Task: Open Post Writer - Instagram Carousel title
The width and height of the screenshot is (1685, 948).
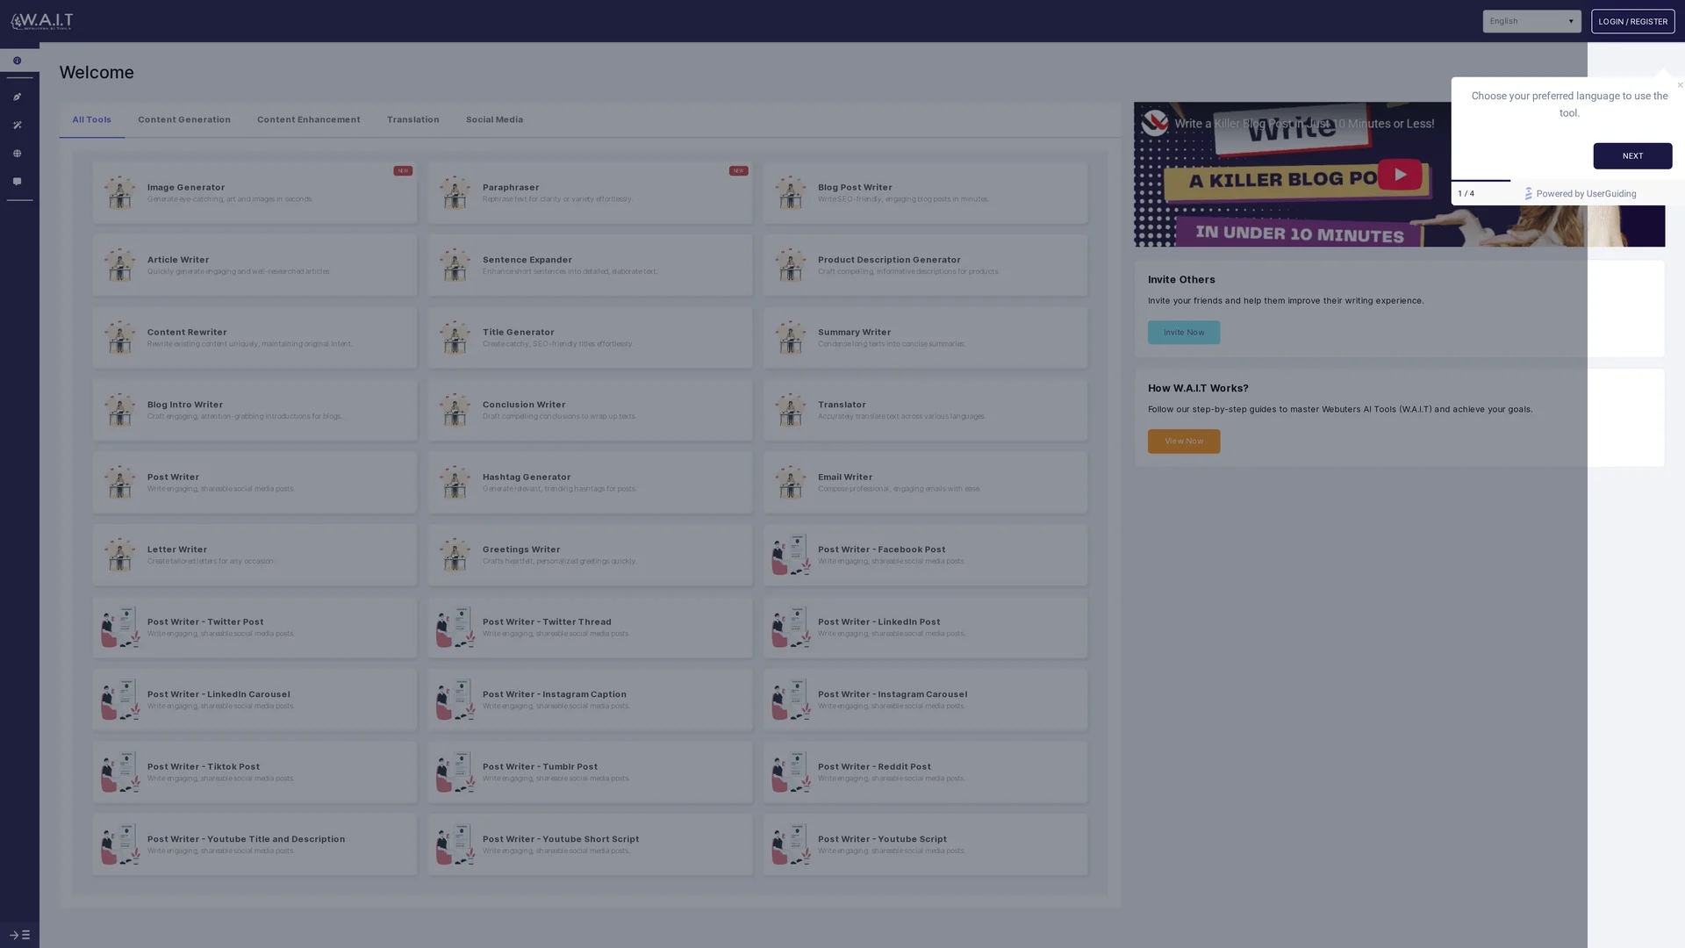Action: 893,694
